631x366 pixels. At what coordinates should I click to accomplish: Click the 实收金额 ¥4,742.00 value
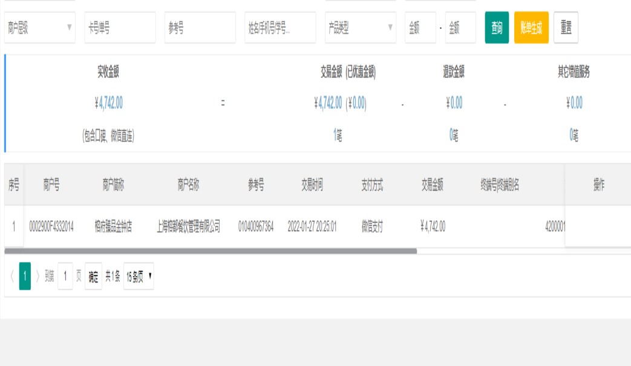[110, 103]
